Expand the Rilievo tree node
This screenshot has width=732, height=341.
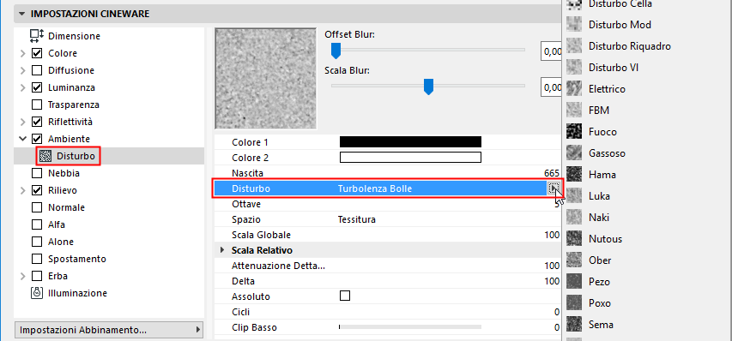pyautogui.click(x=23, y=190)
